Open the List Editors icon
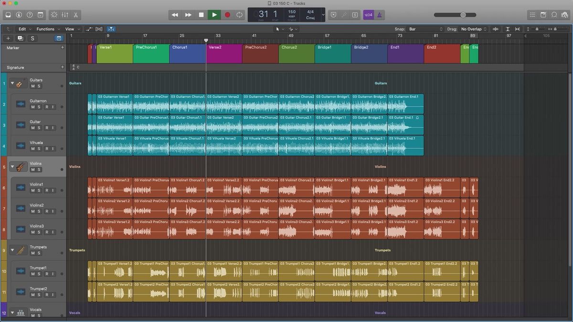 [532, 15]
